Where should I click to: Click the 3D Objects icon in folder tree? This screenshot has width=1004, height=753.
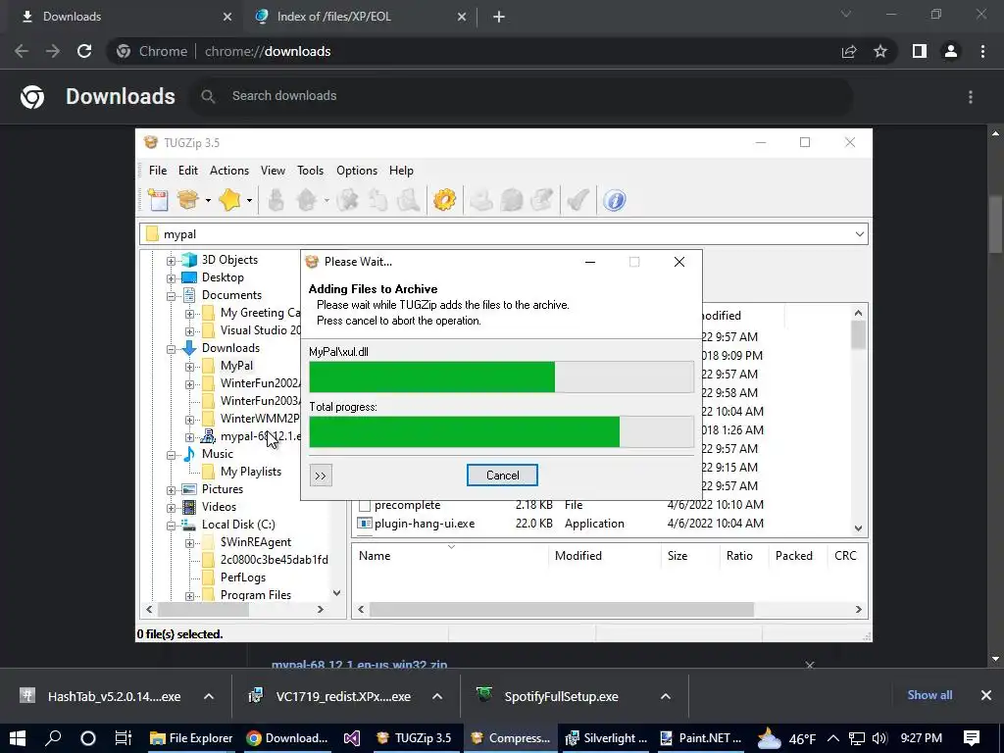[189, 259]
